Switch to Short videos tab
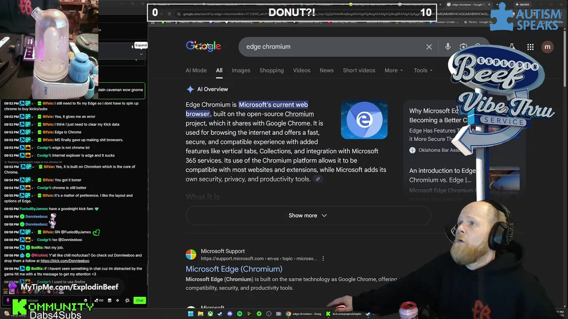 tap(359, 70)
